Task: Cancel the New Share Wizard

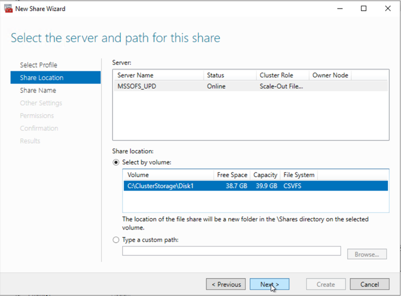Action: [x=369, y=284]
